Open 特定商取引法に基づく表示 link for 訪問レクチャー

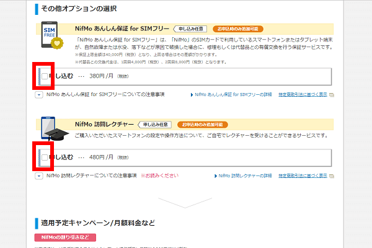pyautogui.click(x=303, y=175)
